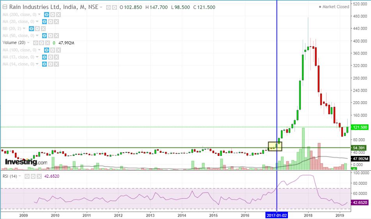Image resolution: width=371 pixels, height=219 pixels.
Task: Click the Volume (20) legend label
Action: (x=14, y=43)
